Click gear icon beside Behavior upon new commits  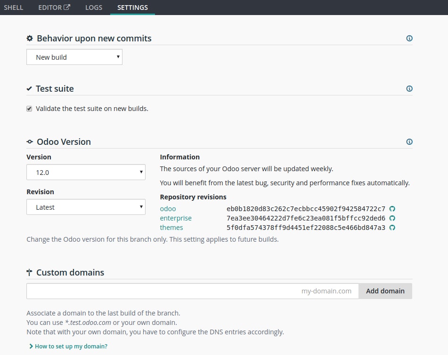coord(30,39)
